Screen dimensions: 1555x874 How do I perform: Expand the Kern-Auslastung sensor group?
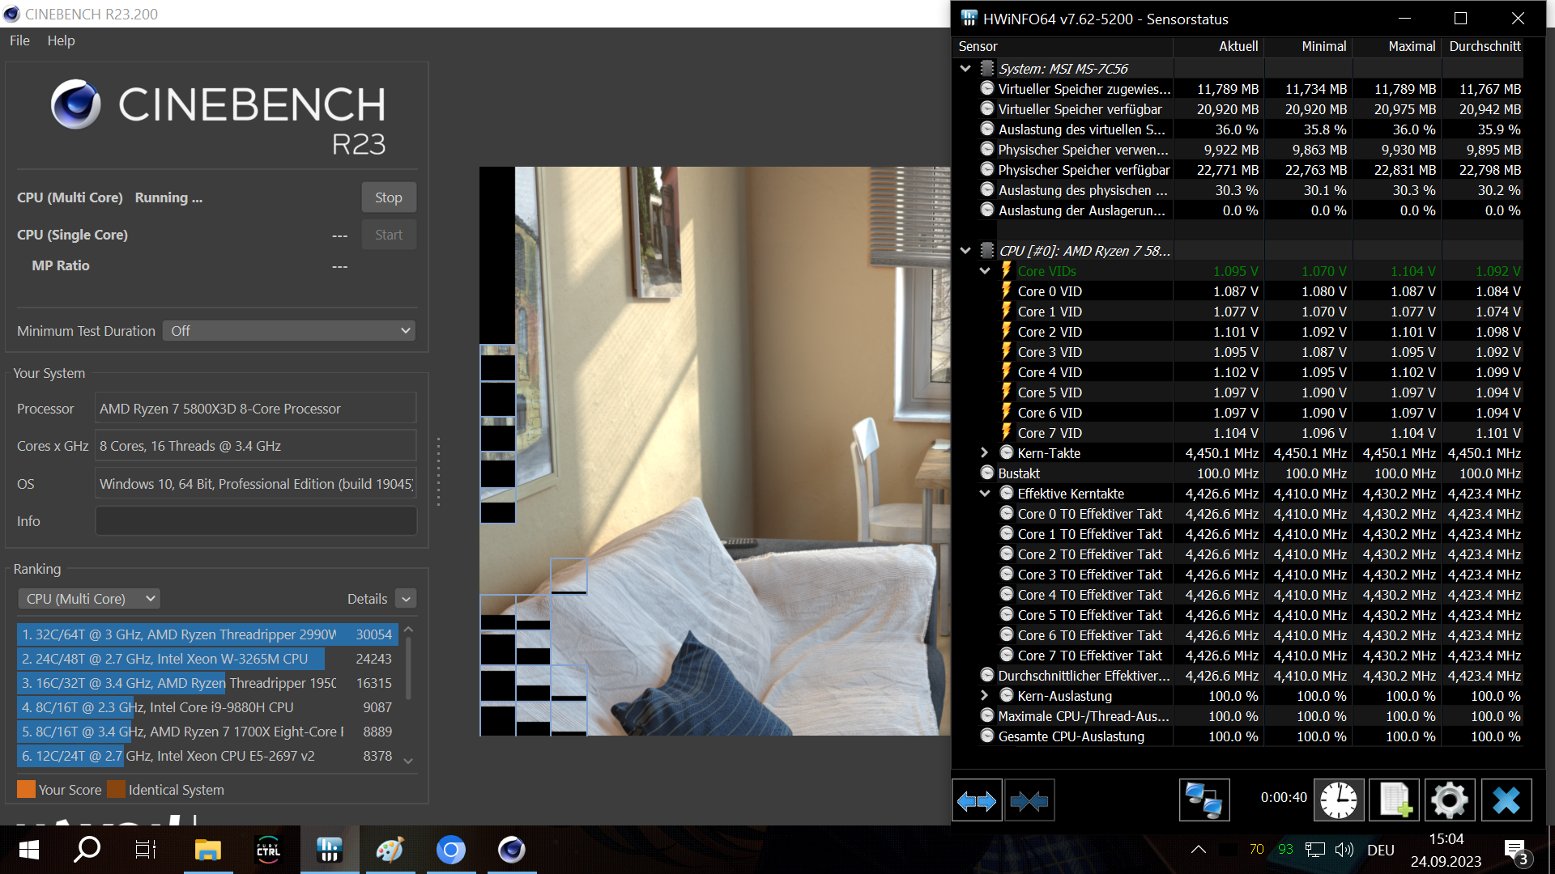(x=985, y=696)
